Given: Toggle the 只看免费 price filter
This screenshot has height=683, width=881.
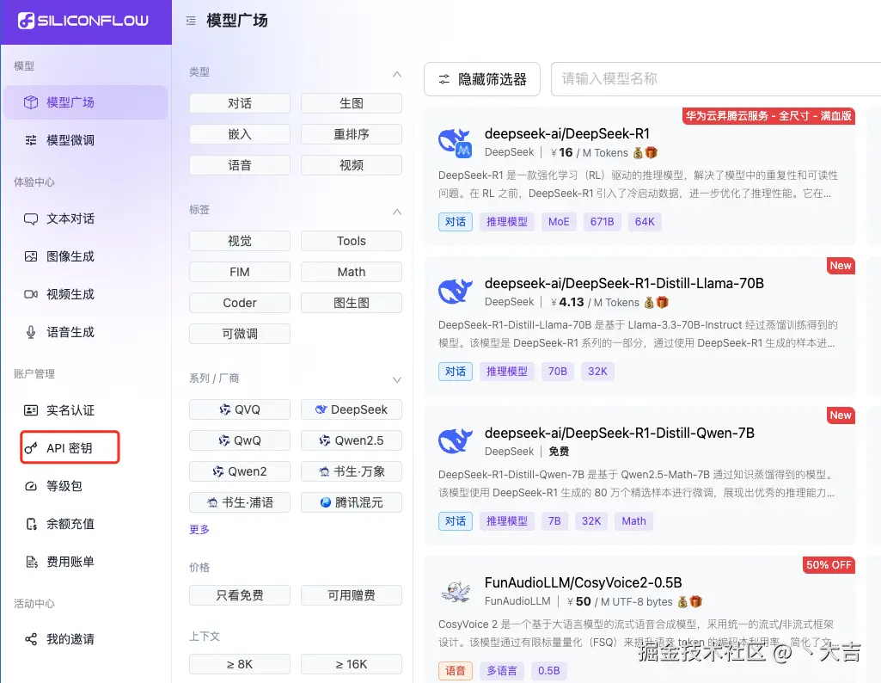Looking at the screenshot, I should [x=240, y=595].
